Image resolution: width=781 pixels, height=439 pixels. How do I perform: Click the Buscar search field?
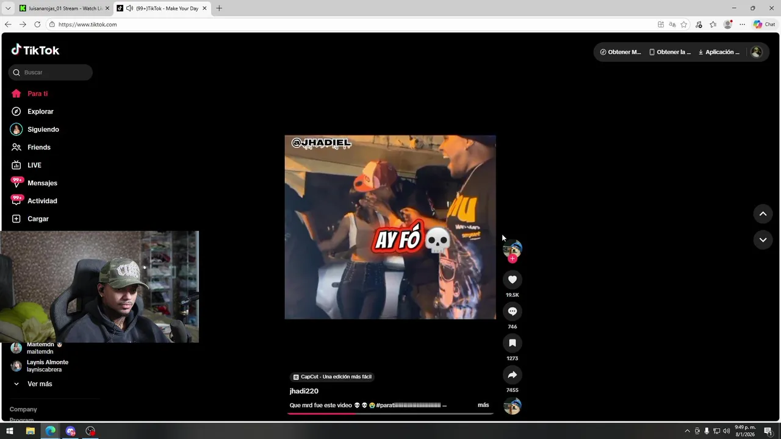pyautogui.click(x=51, y=73)
